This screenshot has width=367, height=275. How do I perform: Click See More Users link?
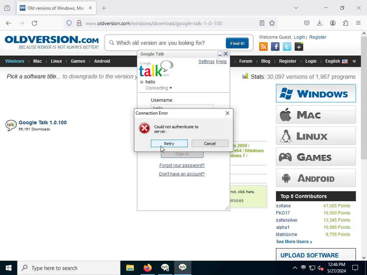[294, 242]
